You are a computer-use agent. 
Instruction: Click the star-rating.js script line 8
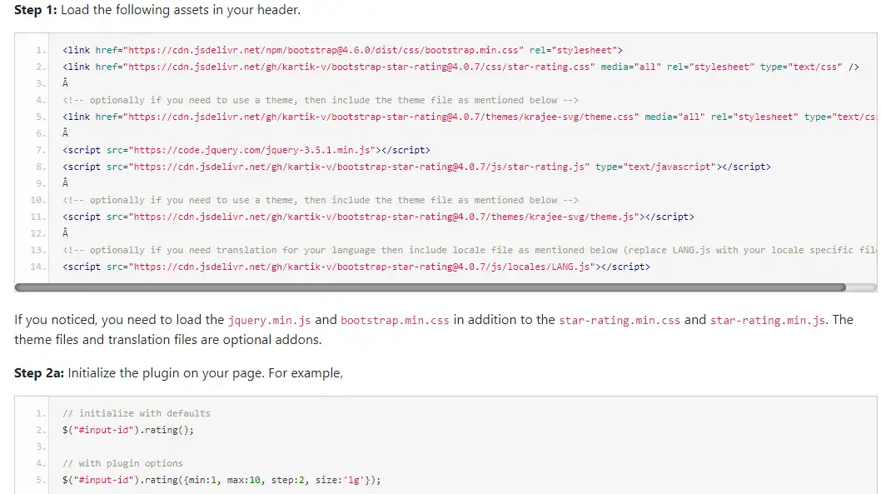[416, 167]
